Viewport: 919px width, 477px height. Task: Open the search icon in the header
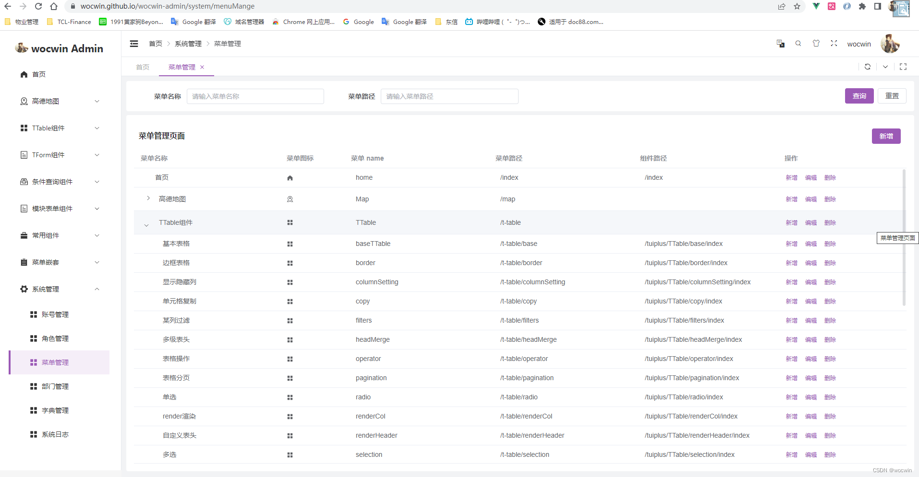tap(798, 43)
